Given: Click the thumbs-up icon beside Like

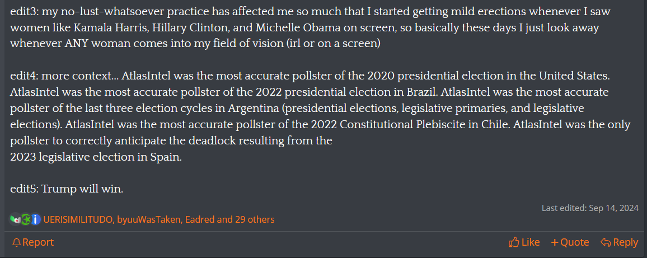Looking at the screenshot, I should point(514,242).
